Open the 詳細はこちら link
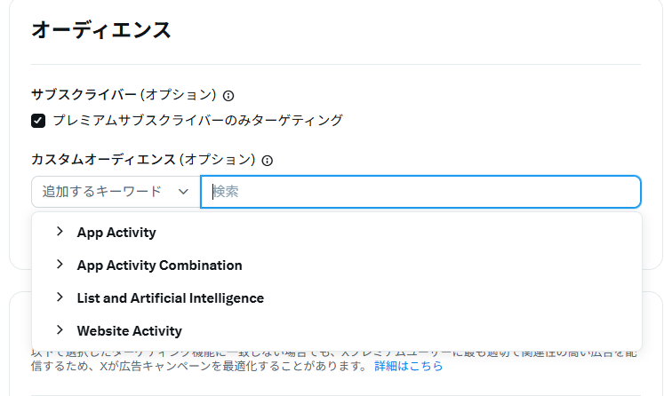This screenshot has height=396, width=664. coord(408,366)
